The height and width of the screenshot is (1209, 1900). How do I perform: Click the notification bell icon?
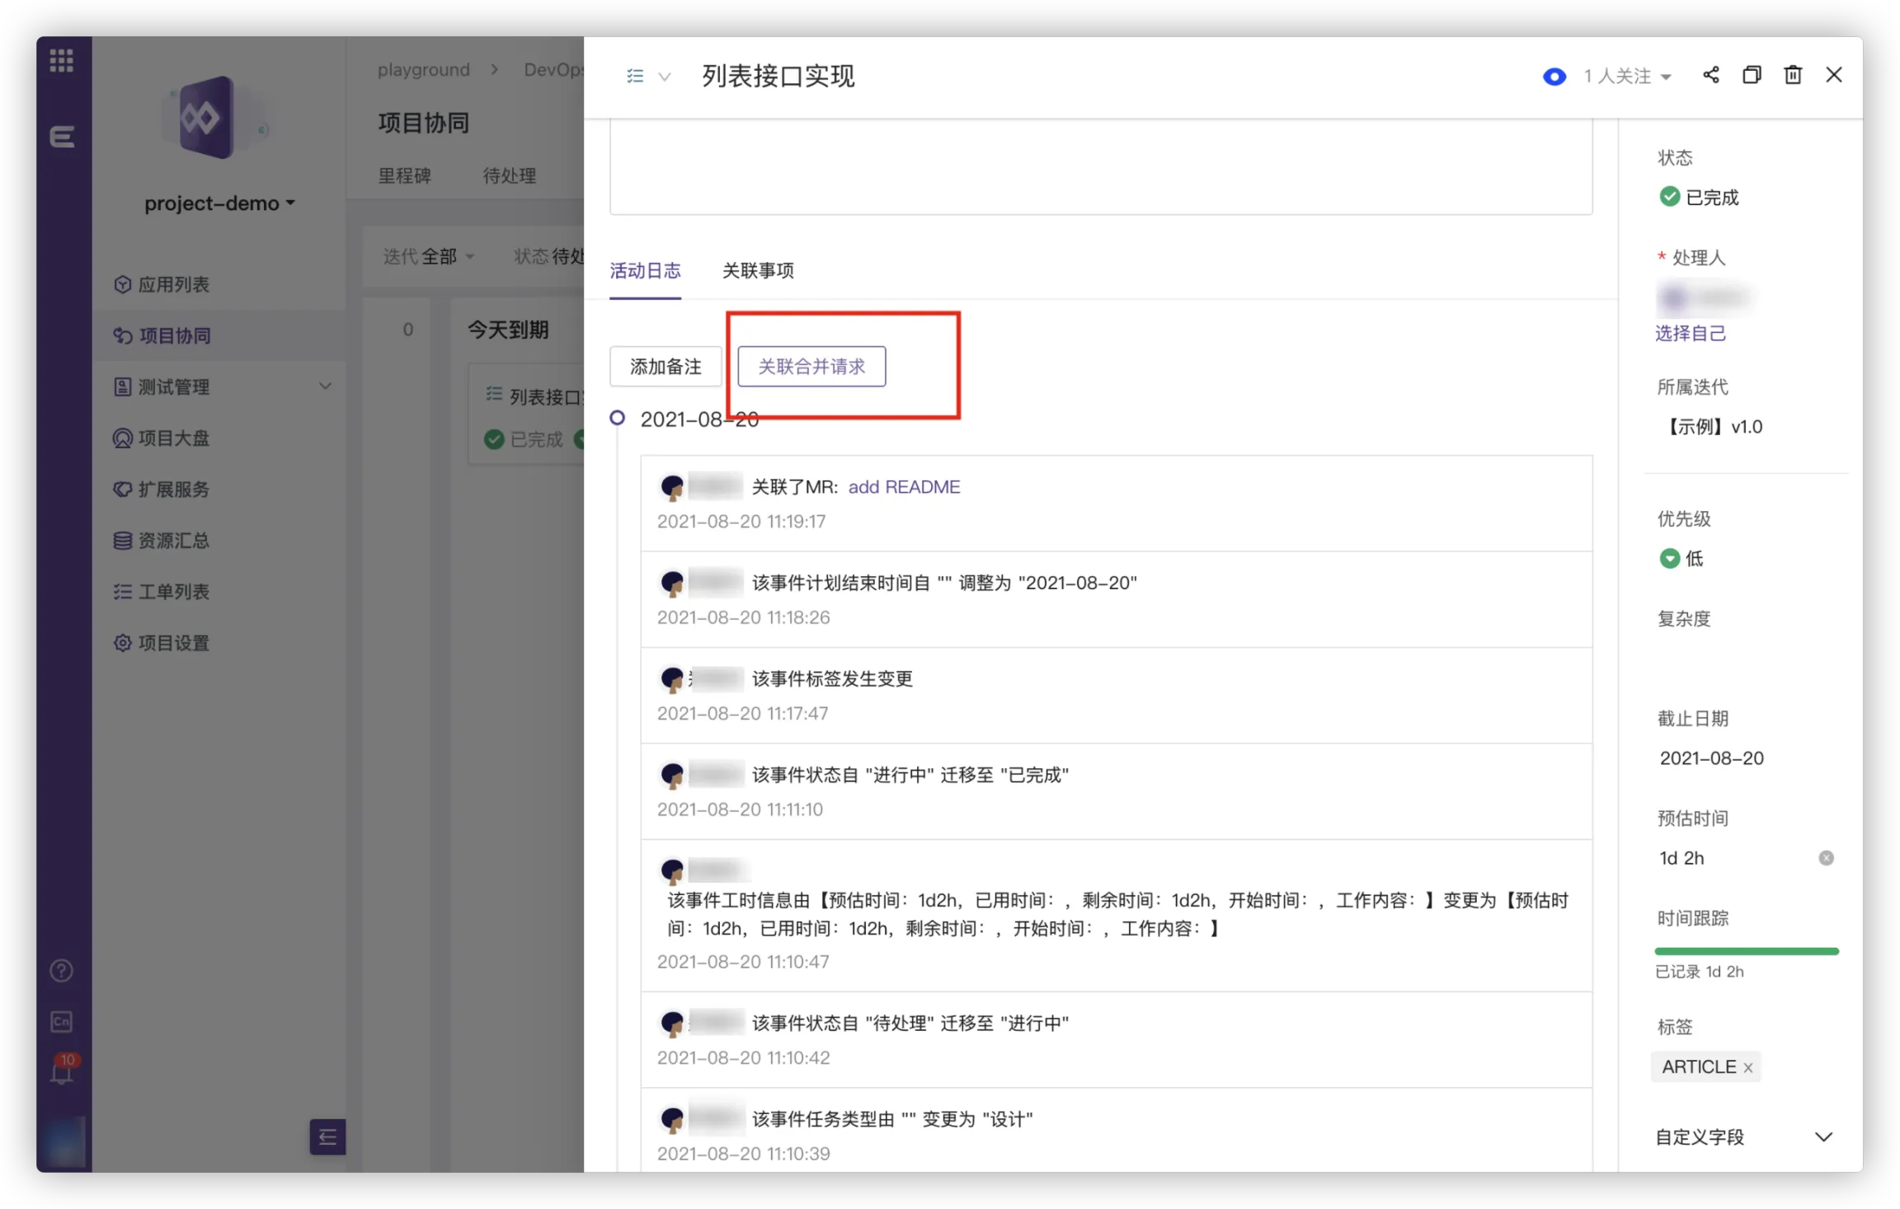62,1073
